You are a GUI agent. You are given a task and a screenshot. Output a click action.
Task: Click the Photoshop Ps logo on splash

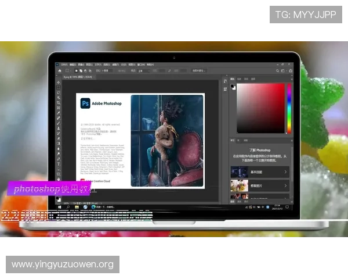(85, 103)
